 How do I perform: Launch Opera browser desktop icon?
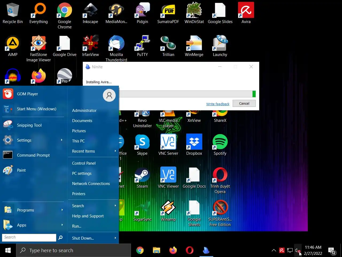[x=220, y=180]
